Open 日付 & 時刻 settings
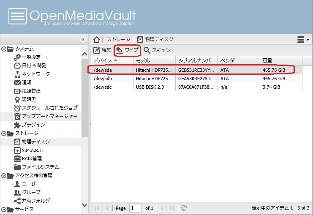The height and width of the screenshot is (215, 313). pos(30,65)
